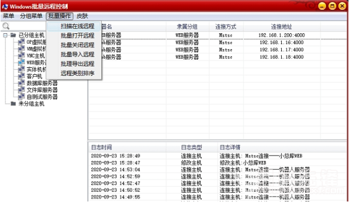
Task: Select the OP虚拟机 group computer icon
Action: pos(21,41)
